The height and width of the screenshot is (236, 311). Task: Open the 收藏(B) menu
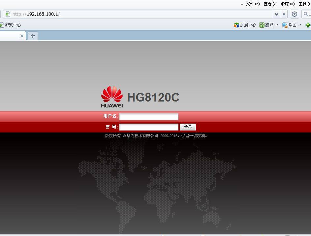pyautogui.click(x=288, y=4)
